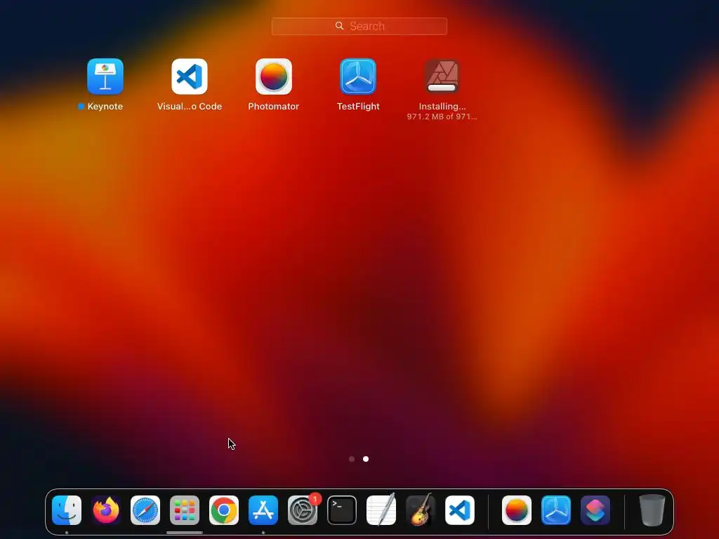Click the Launchpad icon in Dock

click(x=185, y=510)
